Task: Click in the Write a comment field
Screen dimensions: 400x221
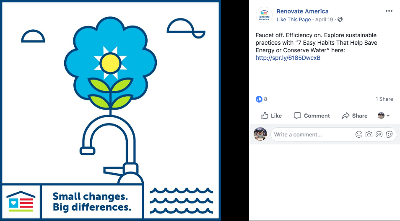Action: pyautogui.click(x=312, y=134)
